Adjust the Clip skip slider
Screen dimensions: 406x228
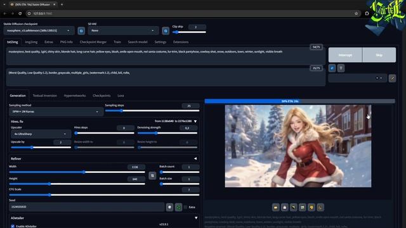tap(189, 32)
